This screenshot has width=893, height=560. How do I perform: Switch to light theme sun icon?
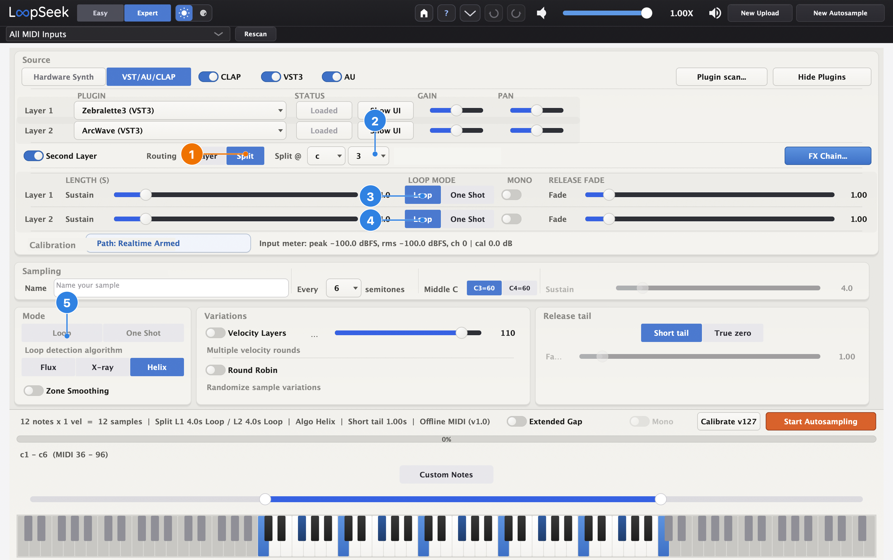coord(184,13)
